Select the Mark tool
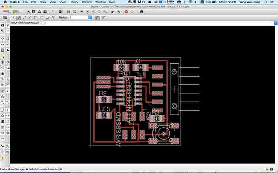Screen dimensions: 278x173 pyautogui.click(x=8, y=31)
